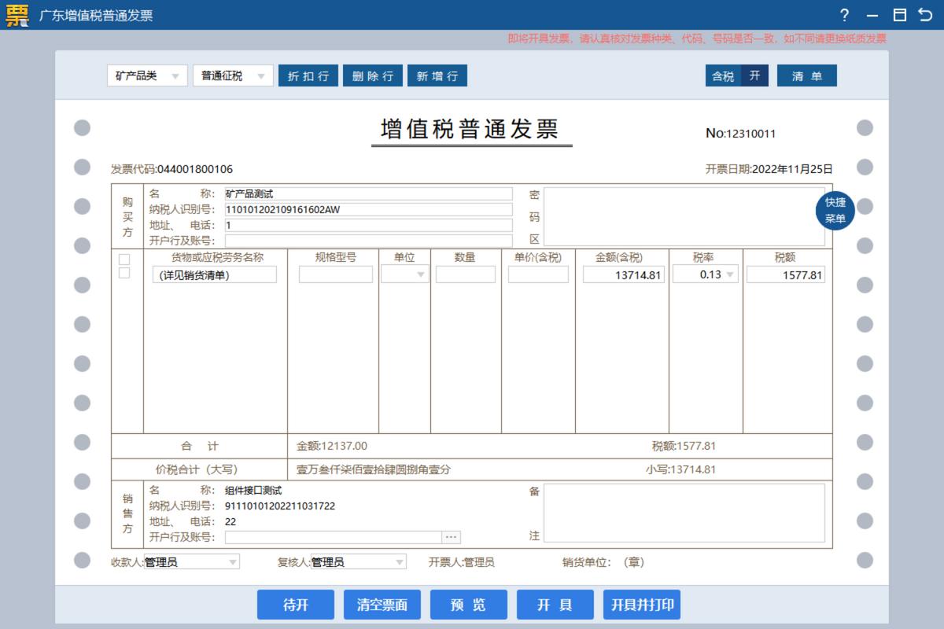
Task: Click the 折扣行 discount row button
Action: (x=308, y=75)
